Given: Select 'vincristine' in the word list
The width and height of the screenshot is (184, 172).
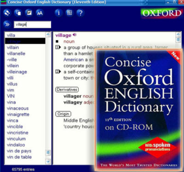Looking at the screenshot, I should (x=17, y=132).
